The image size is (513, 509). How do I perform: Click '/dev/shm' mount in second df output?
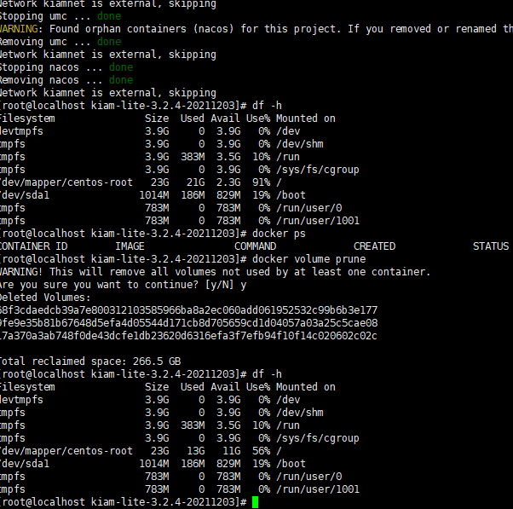(300, 413)
